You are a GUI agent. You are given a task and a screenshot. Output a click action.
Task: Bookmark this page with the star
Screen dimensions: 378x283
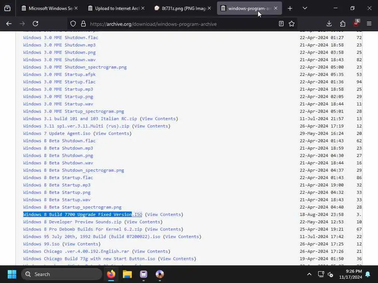click(292, 24)
